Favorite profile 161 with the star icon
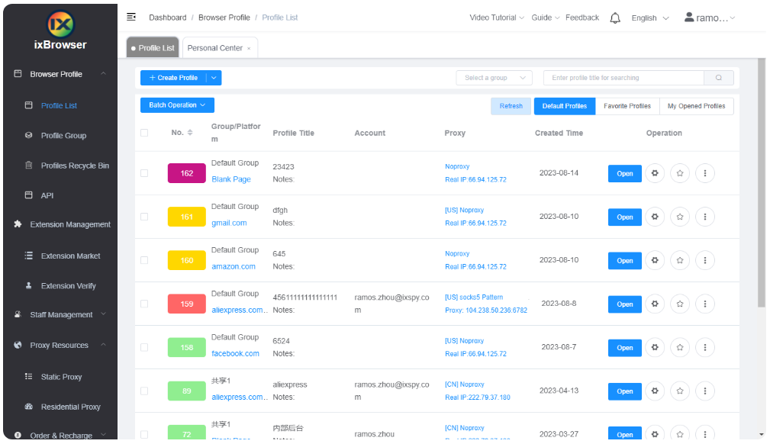 (679, 217)
